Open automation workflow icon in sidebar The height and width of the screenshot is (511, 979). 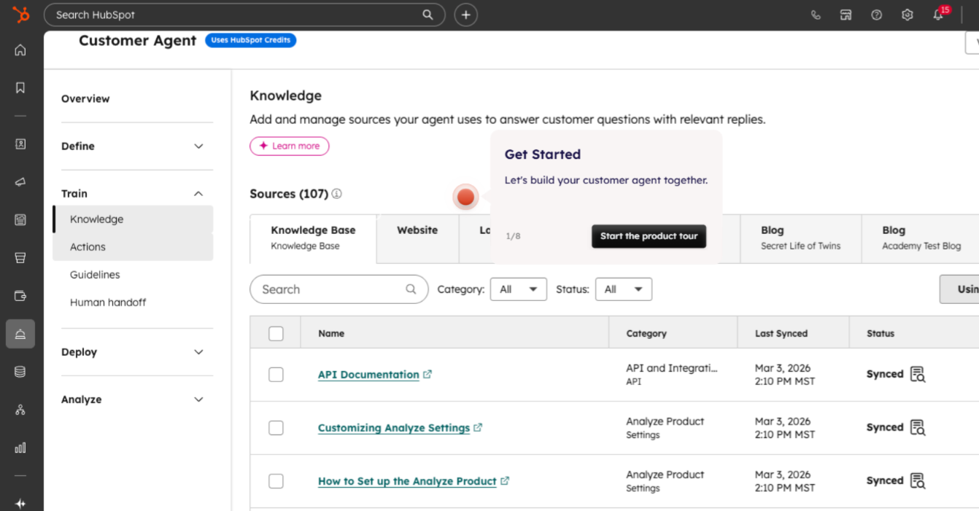[20, 410]
